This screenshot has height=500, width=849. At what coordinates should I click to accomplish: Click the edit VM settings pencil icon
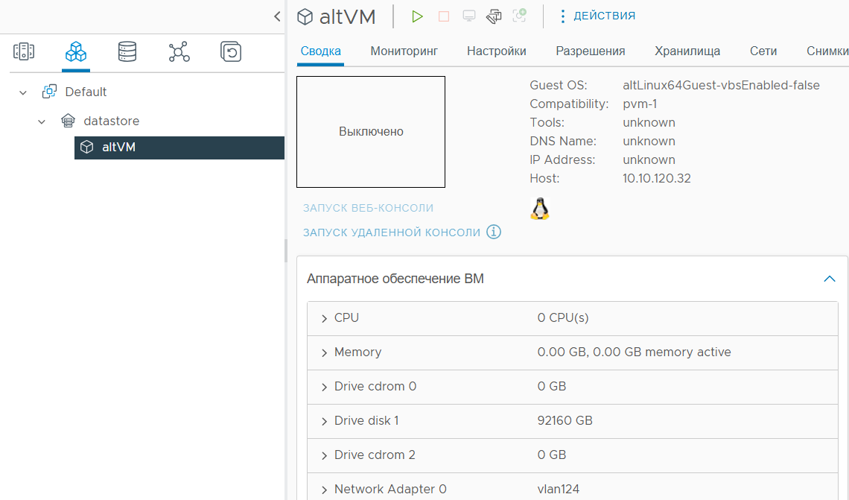[x=494, y=16]
